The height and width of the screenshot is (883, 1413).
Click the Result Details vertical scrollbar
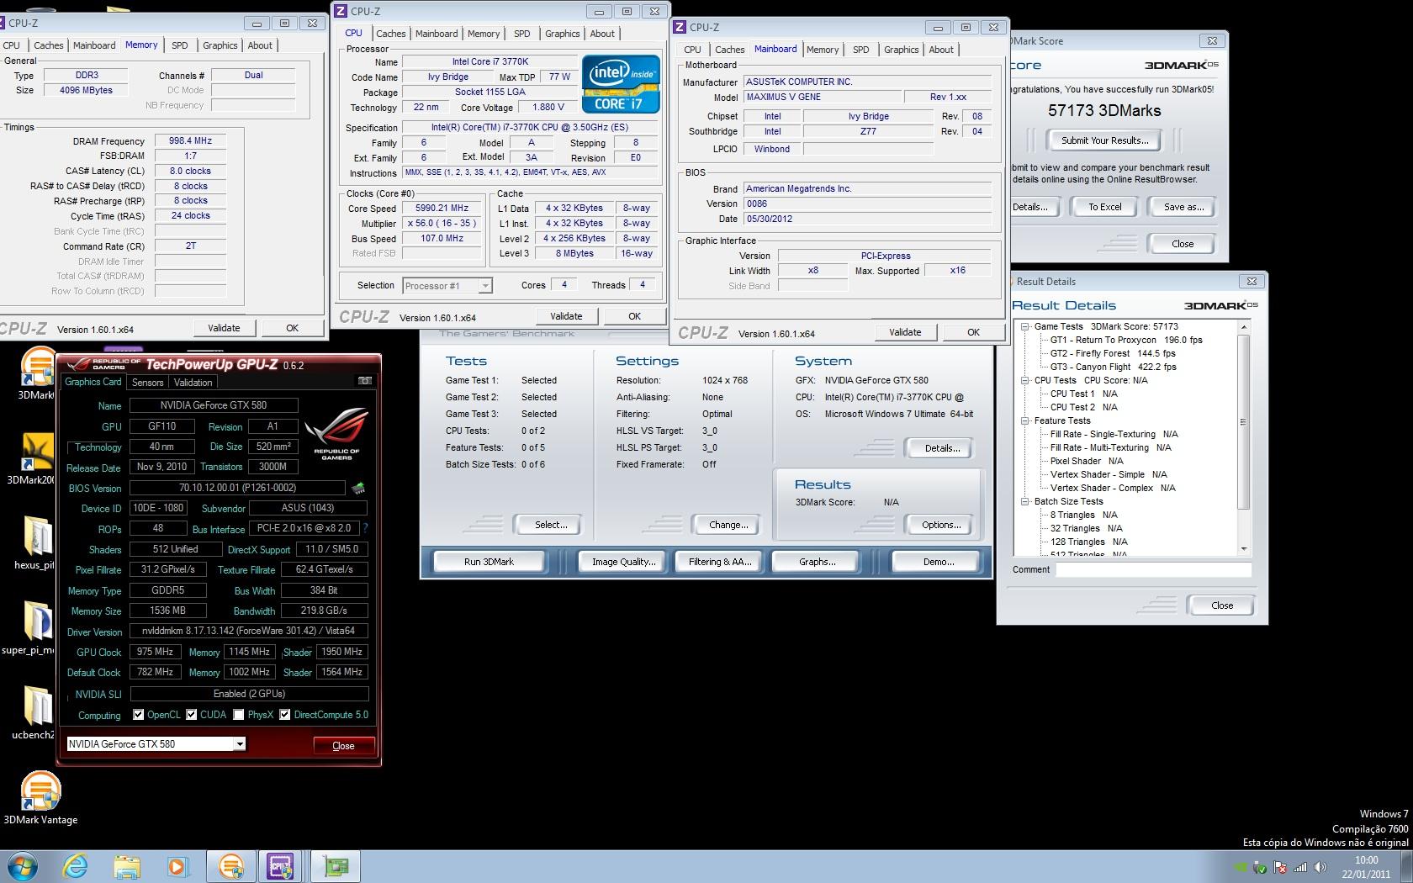[1244, 437]
